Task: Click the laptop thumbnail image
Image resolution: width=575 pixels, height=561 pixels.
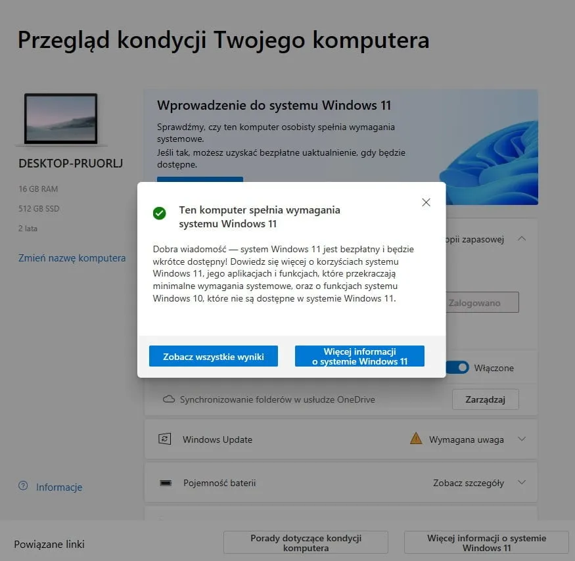Action: (x=61, y=119)
